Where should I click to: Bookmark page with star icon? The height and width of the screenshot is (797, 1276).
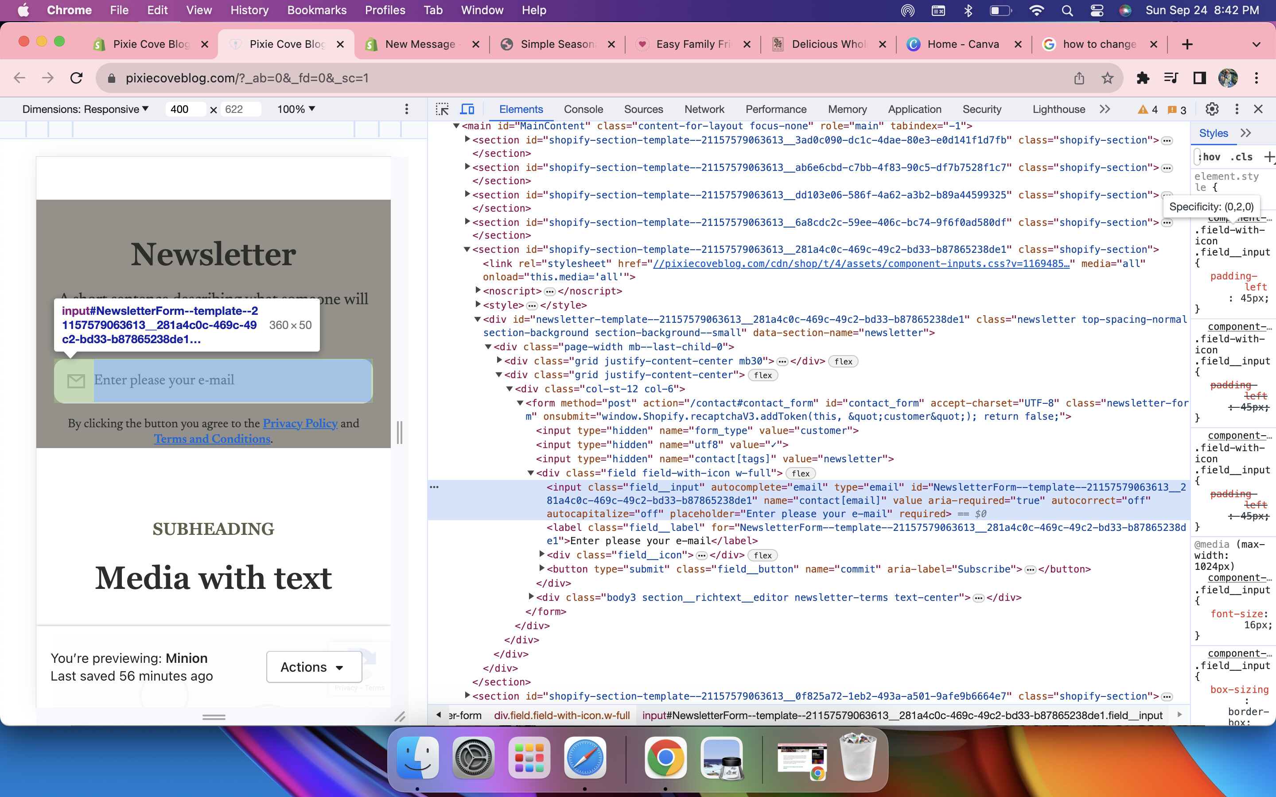tap(1107, 78)
